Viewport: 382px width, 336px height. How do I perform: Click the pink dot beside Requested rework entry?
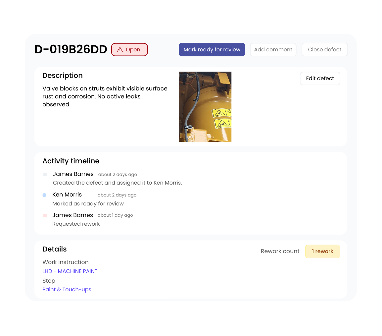point(45,215)
